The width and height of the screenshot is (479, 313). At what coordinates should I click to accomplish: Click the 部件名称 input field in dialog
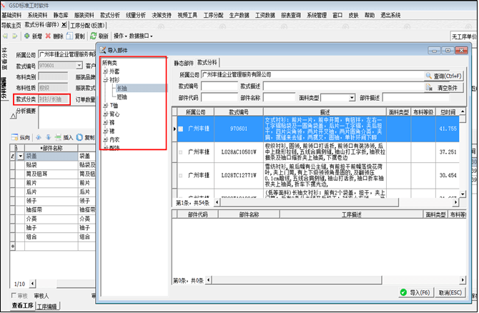click(279, 98)
